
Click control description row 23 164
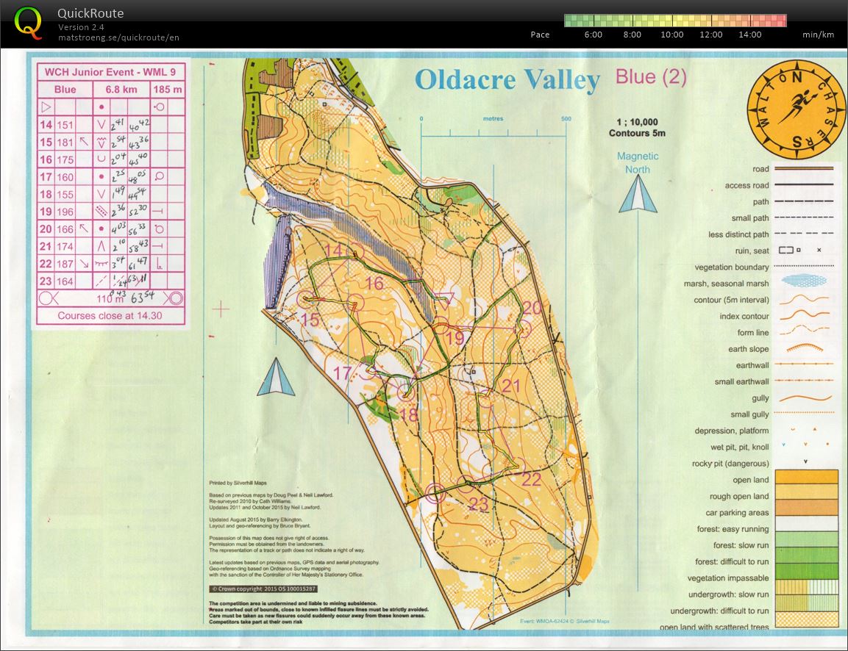point(111,281)
